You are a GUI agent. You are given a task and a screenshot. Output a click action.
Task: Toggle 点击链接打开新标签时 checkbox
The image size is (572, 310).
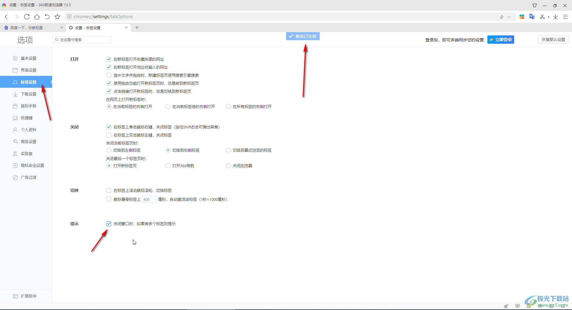tap(109, 91)
